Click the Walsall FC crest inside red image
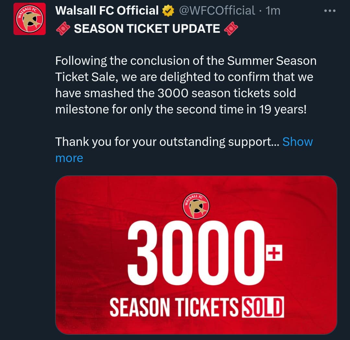Viewport: 350px width, 340px height. (196, 206)
